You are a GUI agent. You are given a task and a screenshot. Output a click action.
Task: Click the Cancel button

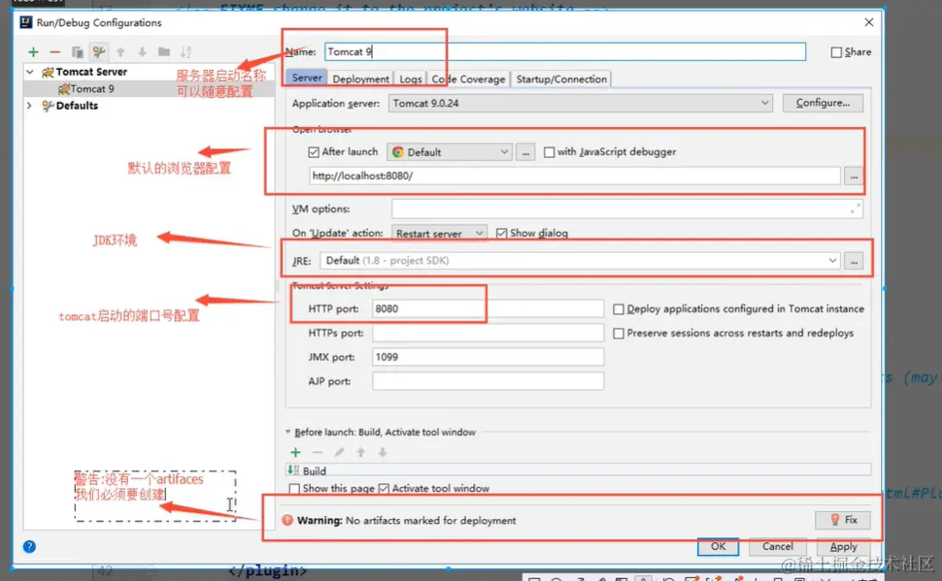pos(777,546)
